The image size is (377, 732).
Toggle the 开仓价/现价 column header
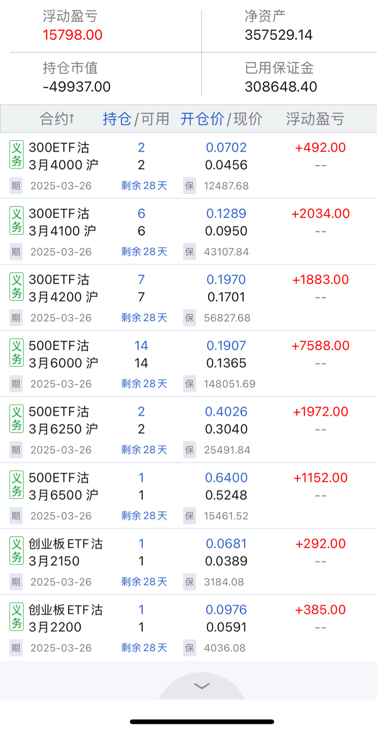click(221, 119)
